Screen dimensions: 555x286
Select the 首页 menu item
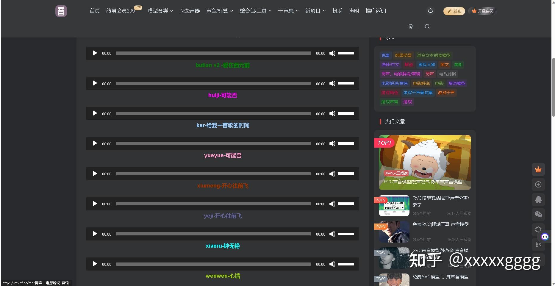[x=94, y=11]
